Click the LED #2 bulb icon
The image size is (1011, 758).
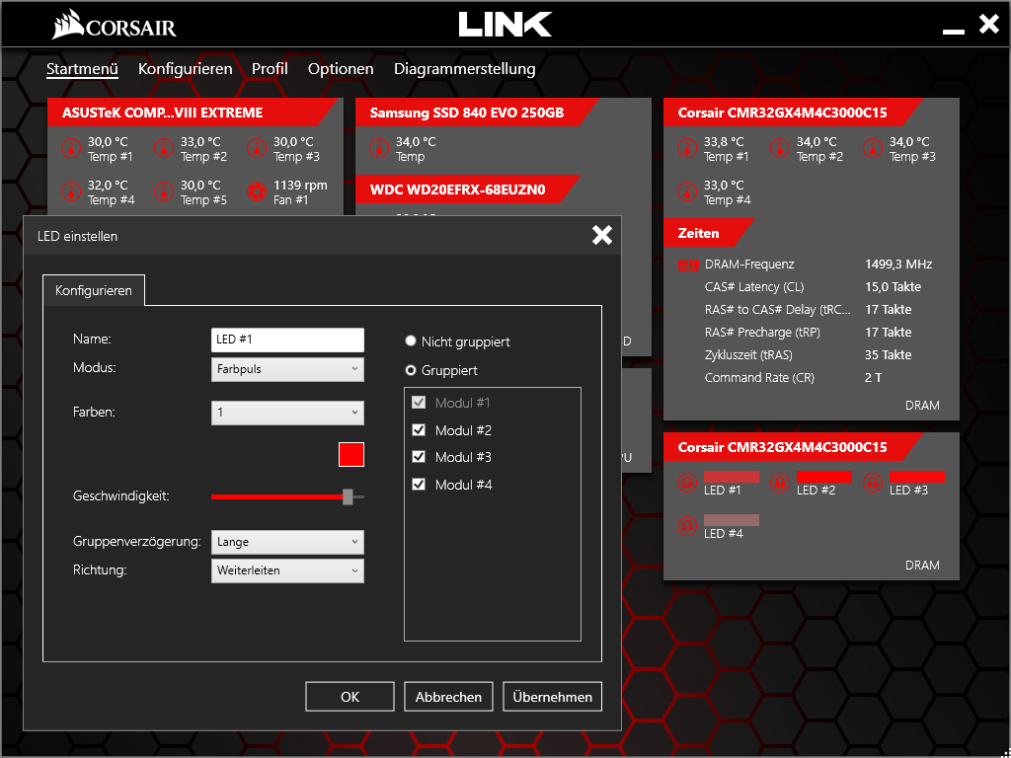pos(780,483)
